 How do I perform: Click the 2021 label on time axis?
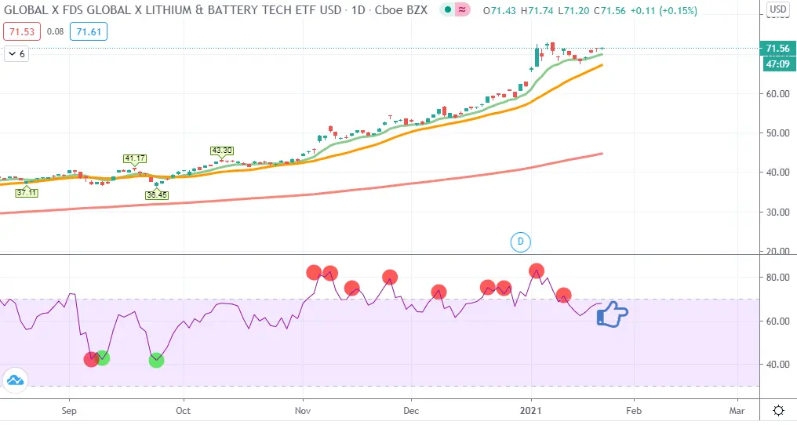(x=531, y=411)
